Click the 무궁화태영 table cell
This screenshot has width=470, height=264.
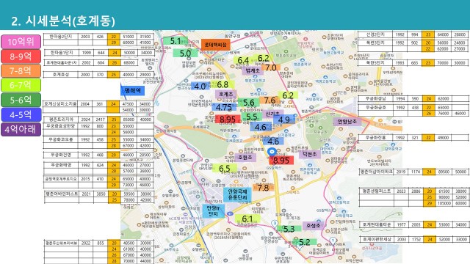click(x=61, y=165)
